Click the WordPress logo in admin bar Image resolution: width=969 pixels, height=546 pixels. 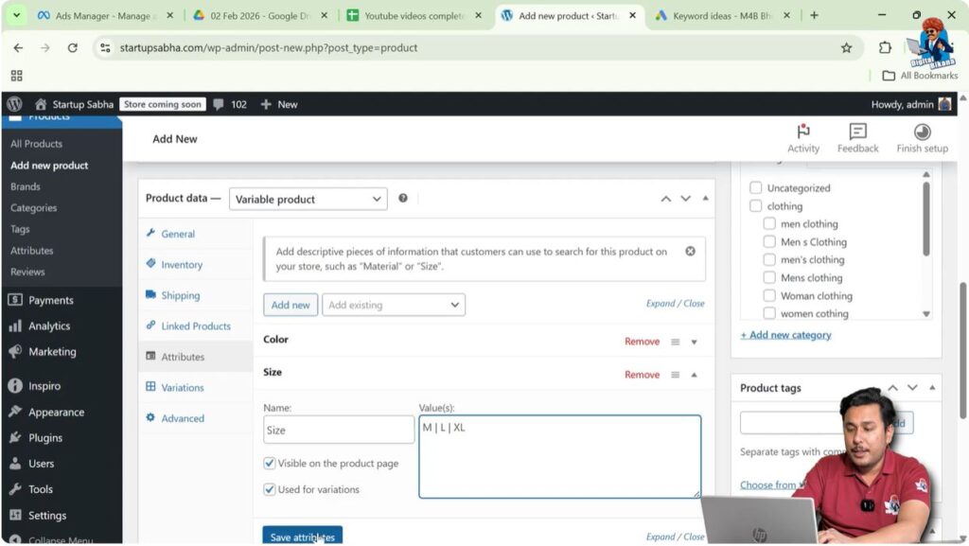tap(15, 104)
